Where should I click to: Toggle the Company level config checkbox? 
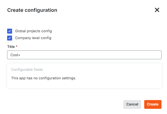tap(10, 38)
